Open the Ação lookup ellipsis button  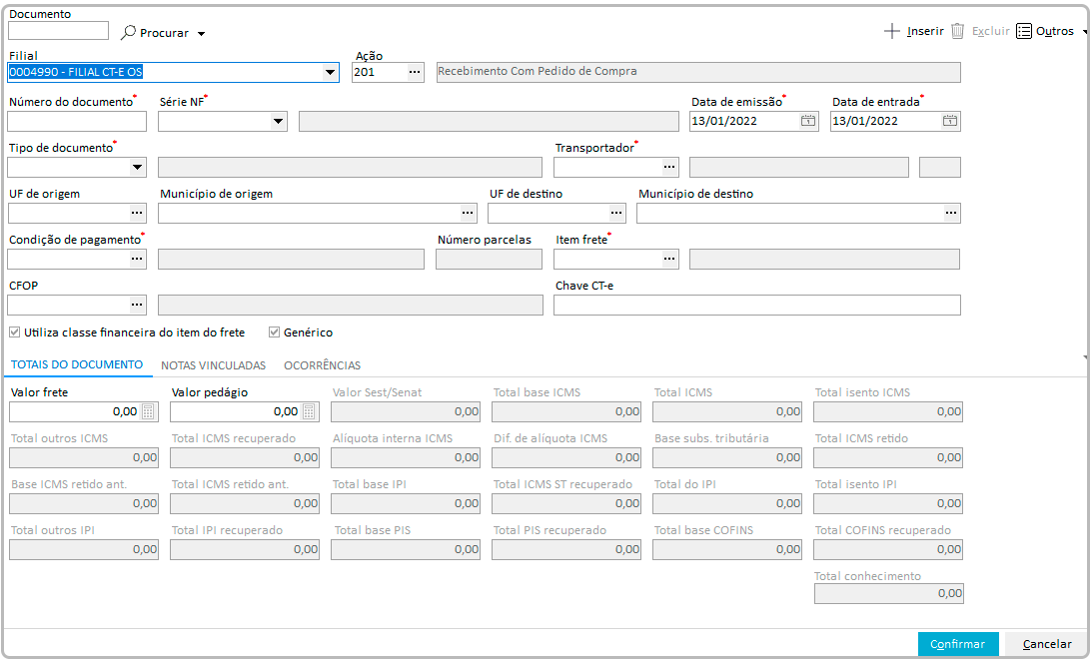[415, 72]
